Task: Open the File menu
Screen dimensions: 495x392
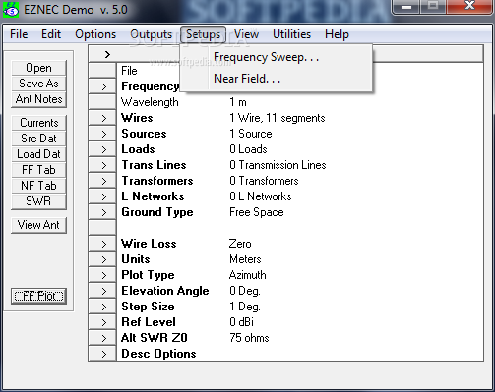Action: [19, 34]
